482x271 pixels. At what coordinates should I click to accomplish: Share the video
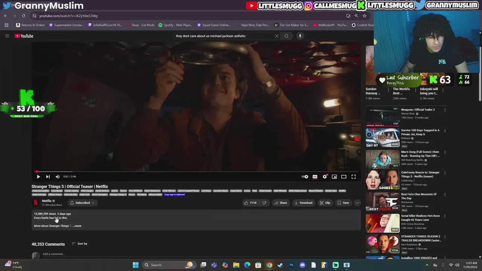pyautogui.click(x=281, y=203)
